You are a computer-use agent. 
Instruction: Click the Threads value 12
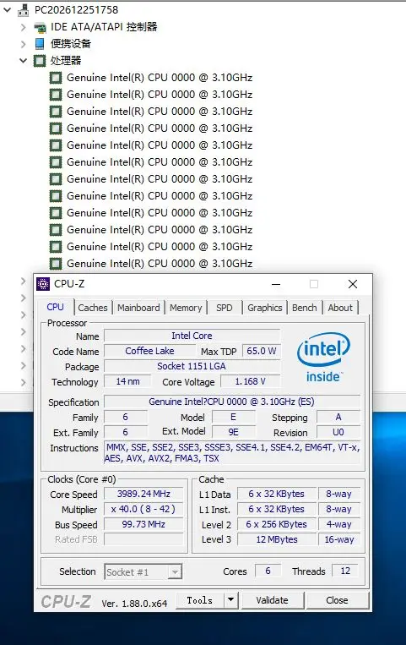345,571
